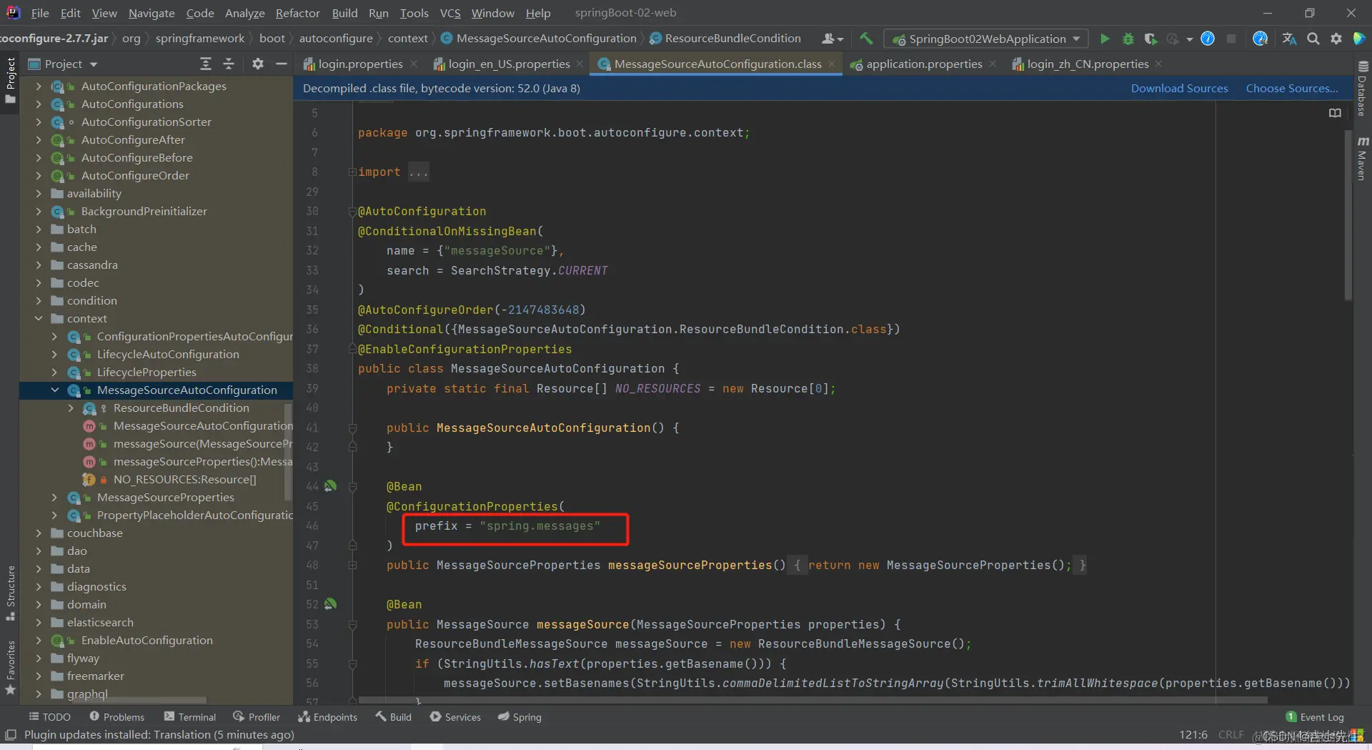Switch to the login_en_US.properties tab
Screen dimensions: 1372x750
tap(508, 64)
